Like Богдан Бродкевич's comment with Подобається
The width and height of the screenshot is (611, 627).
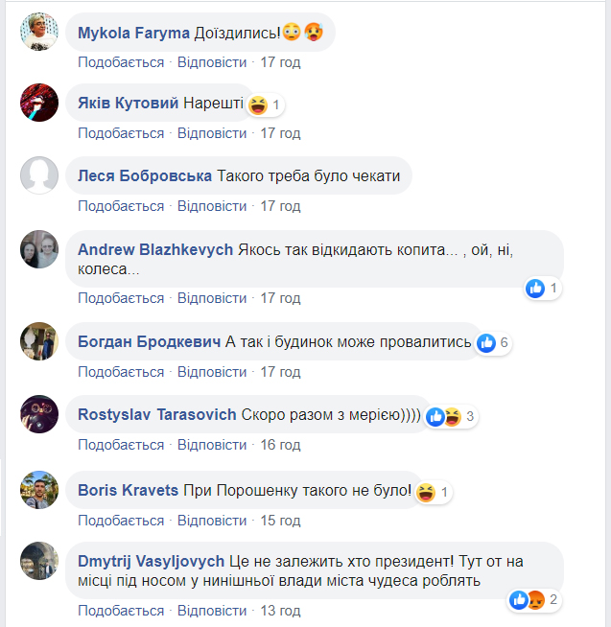[121, 372]
